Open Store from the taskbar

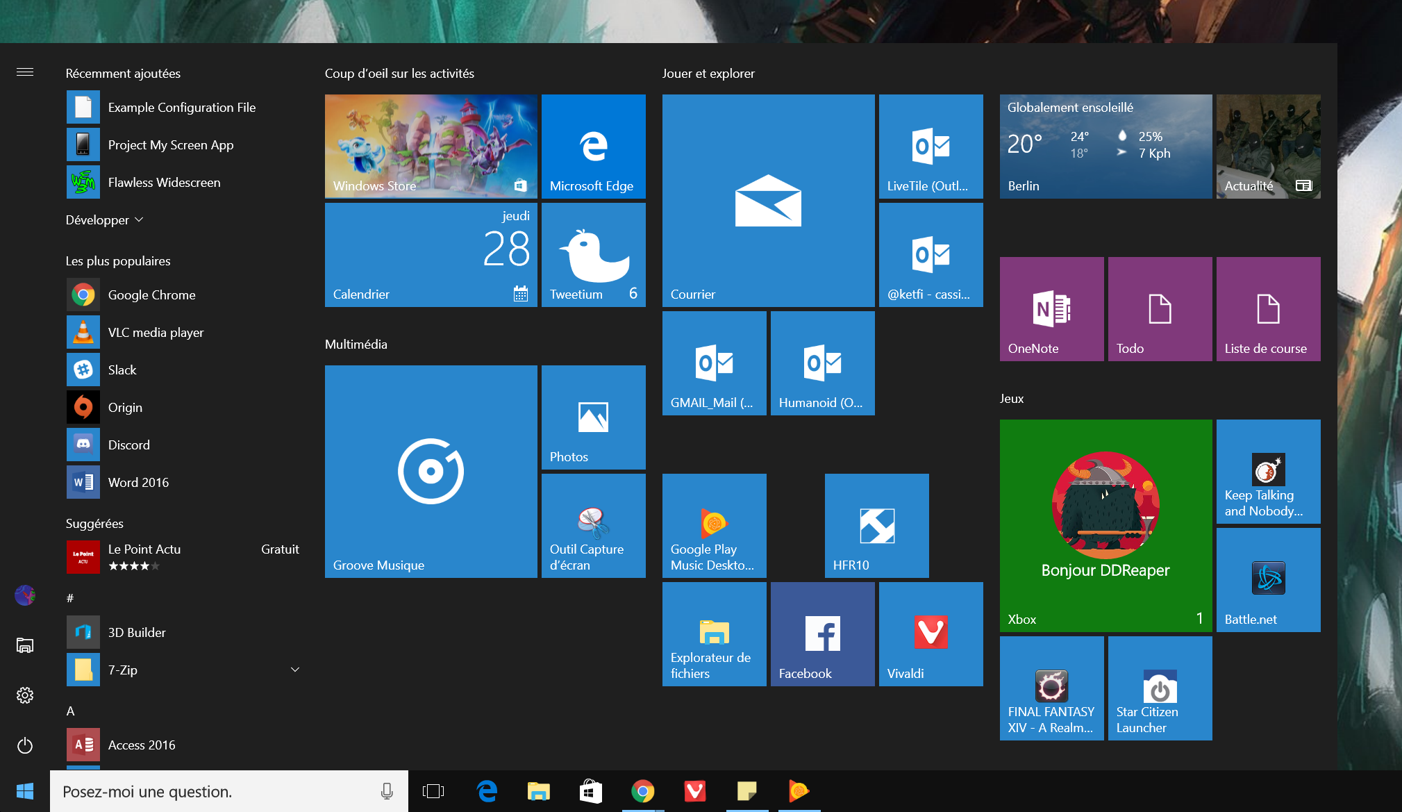tap(591, 791)
